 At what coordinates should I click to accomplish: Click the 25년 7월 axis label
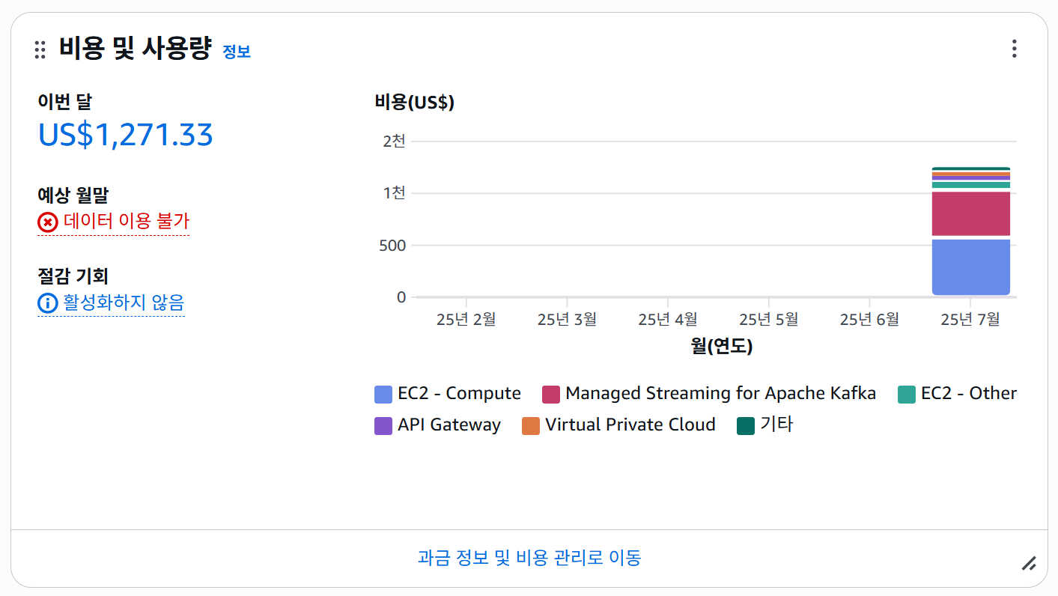pos(970,320)
